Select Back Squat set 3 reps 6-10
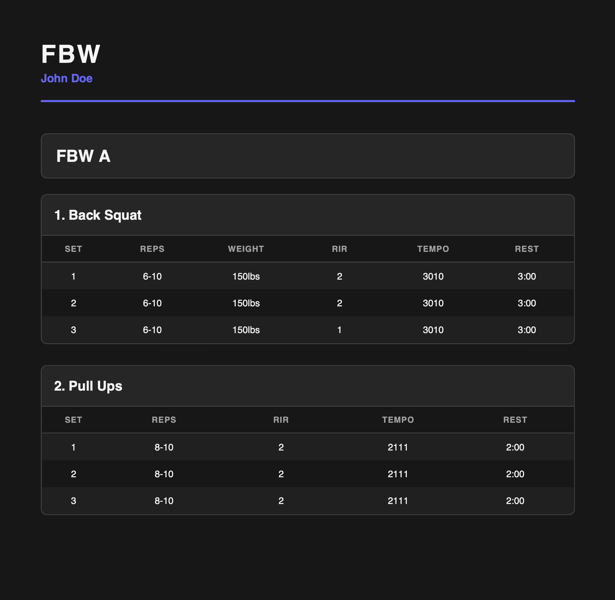This screenshot has height=600, width=615. [x=152, y=330]
